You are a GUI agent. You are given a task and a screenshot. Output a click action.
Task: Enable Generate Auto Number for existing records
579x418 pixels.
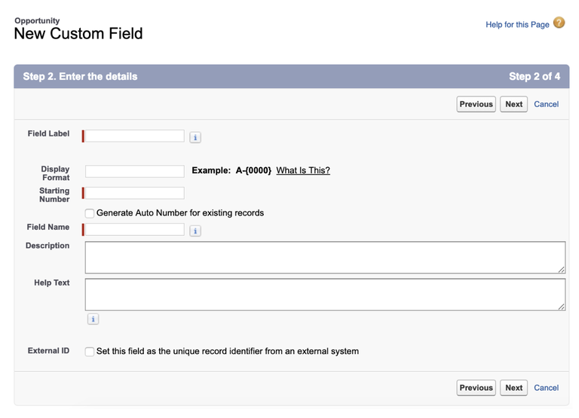tap(90, 213)
